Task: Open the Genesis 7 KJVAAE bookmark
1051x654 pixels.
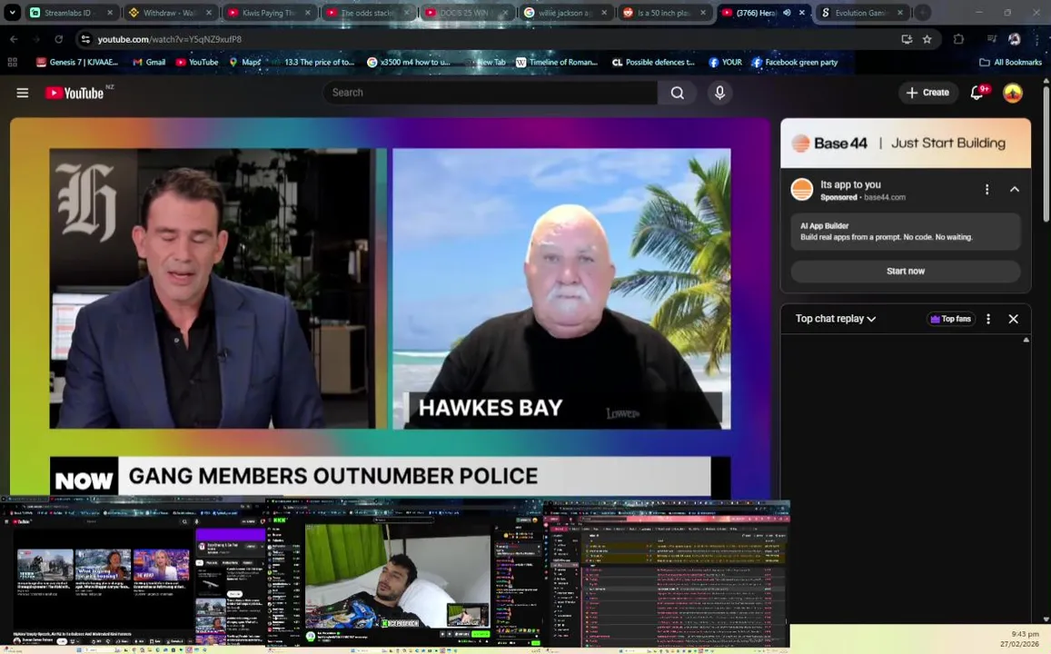Action: [x=77, y=63]
